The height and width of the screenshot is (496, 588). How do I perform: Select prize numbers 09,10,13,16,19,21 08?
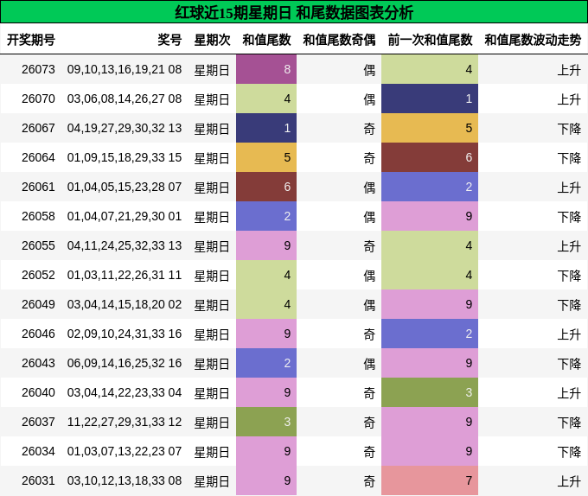pos(125,69)
